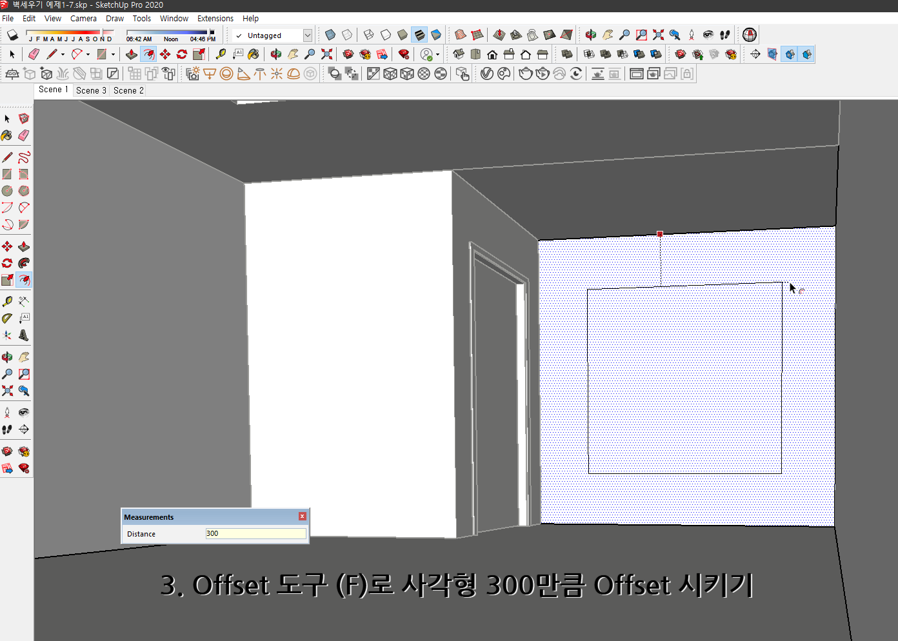The image size is (898, 641).
Task: Select the Rectangle drawing tool
Action: (8, 173)
